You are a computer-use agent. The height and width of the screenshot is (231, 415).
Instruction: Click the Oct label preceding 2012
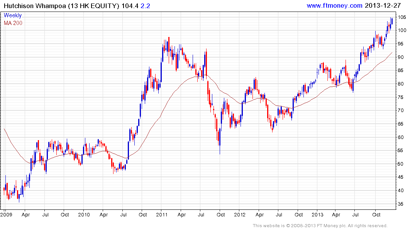(x=220, y=214)
